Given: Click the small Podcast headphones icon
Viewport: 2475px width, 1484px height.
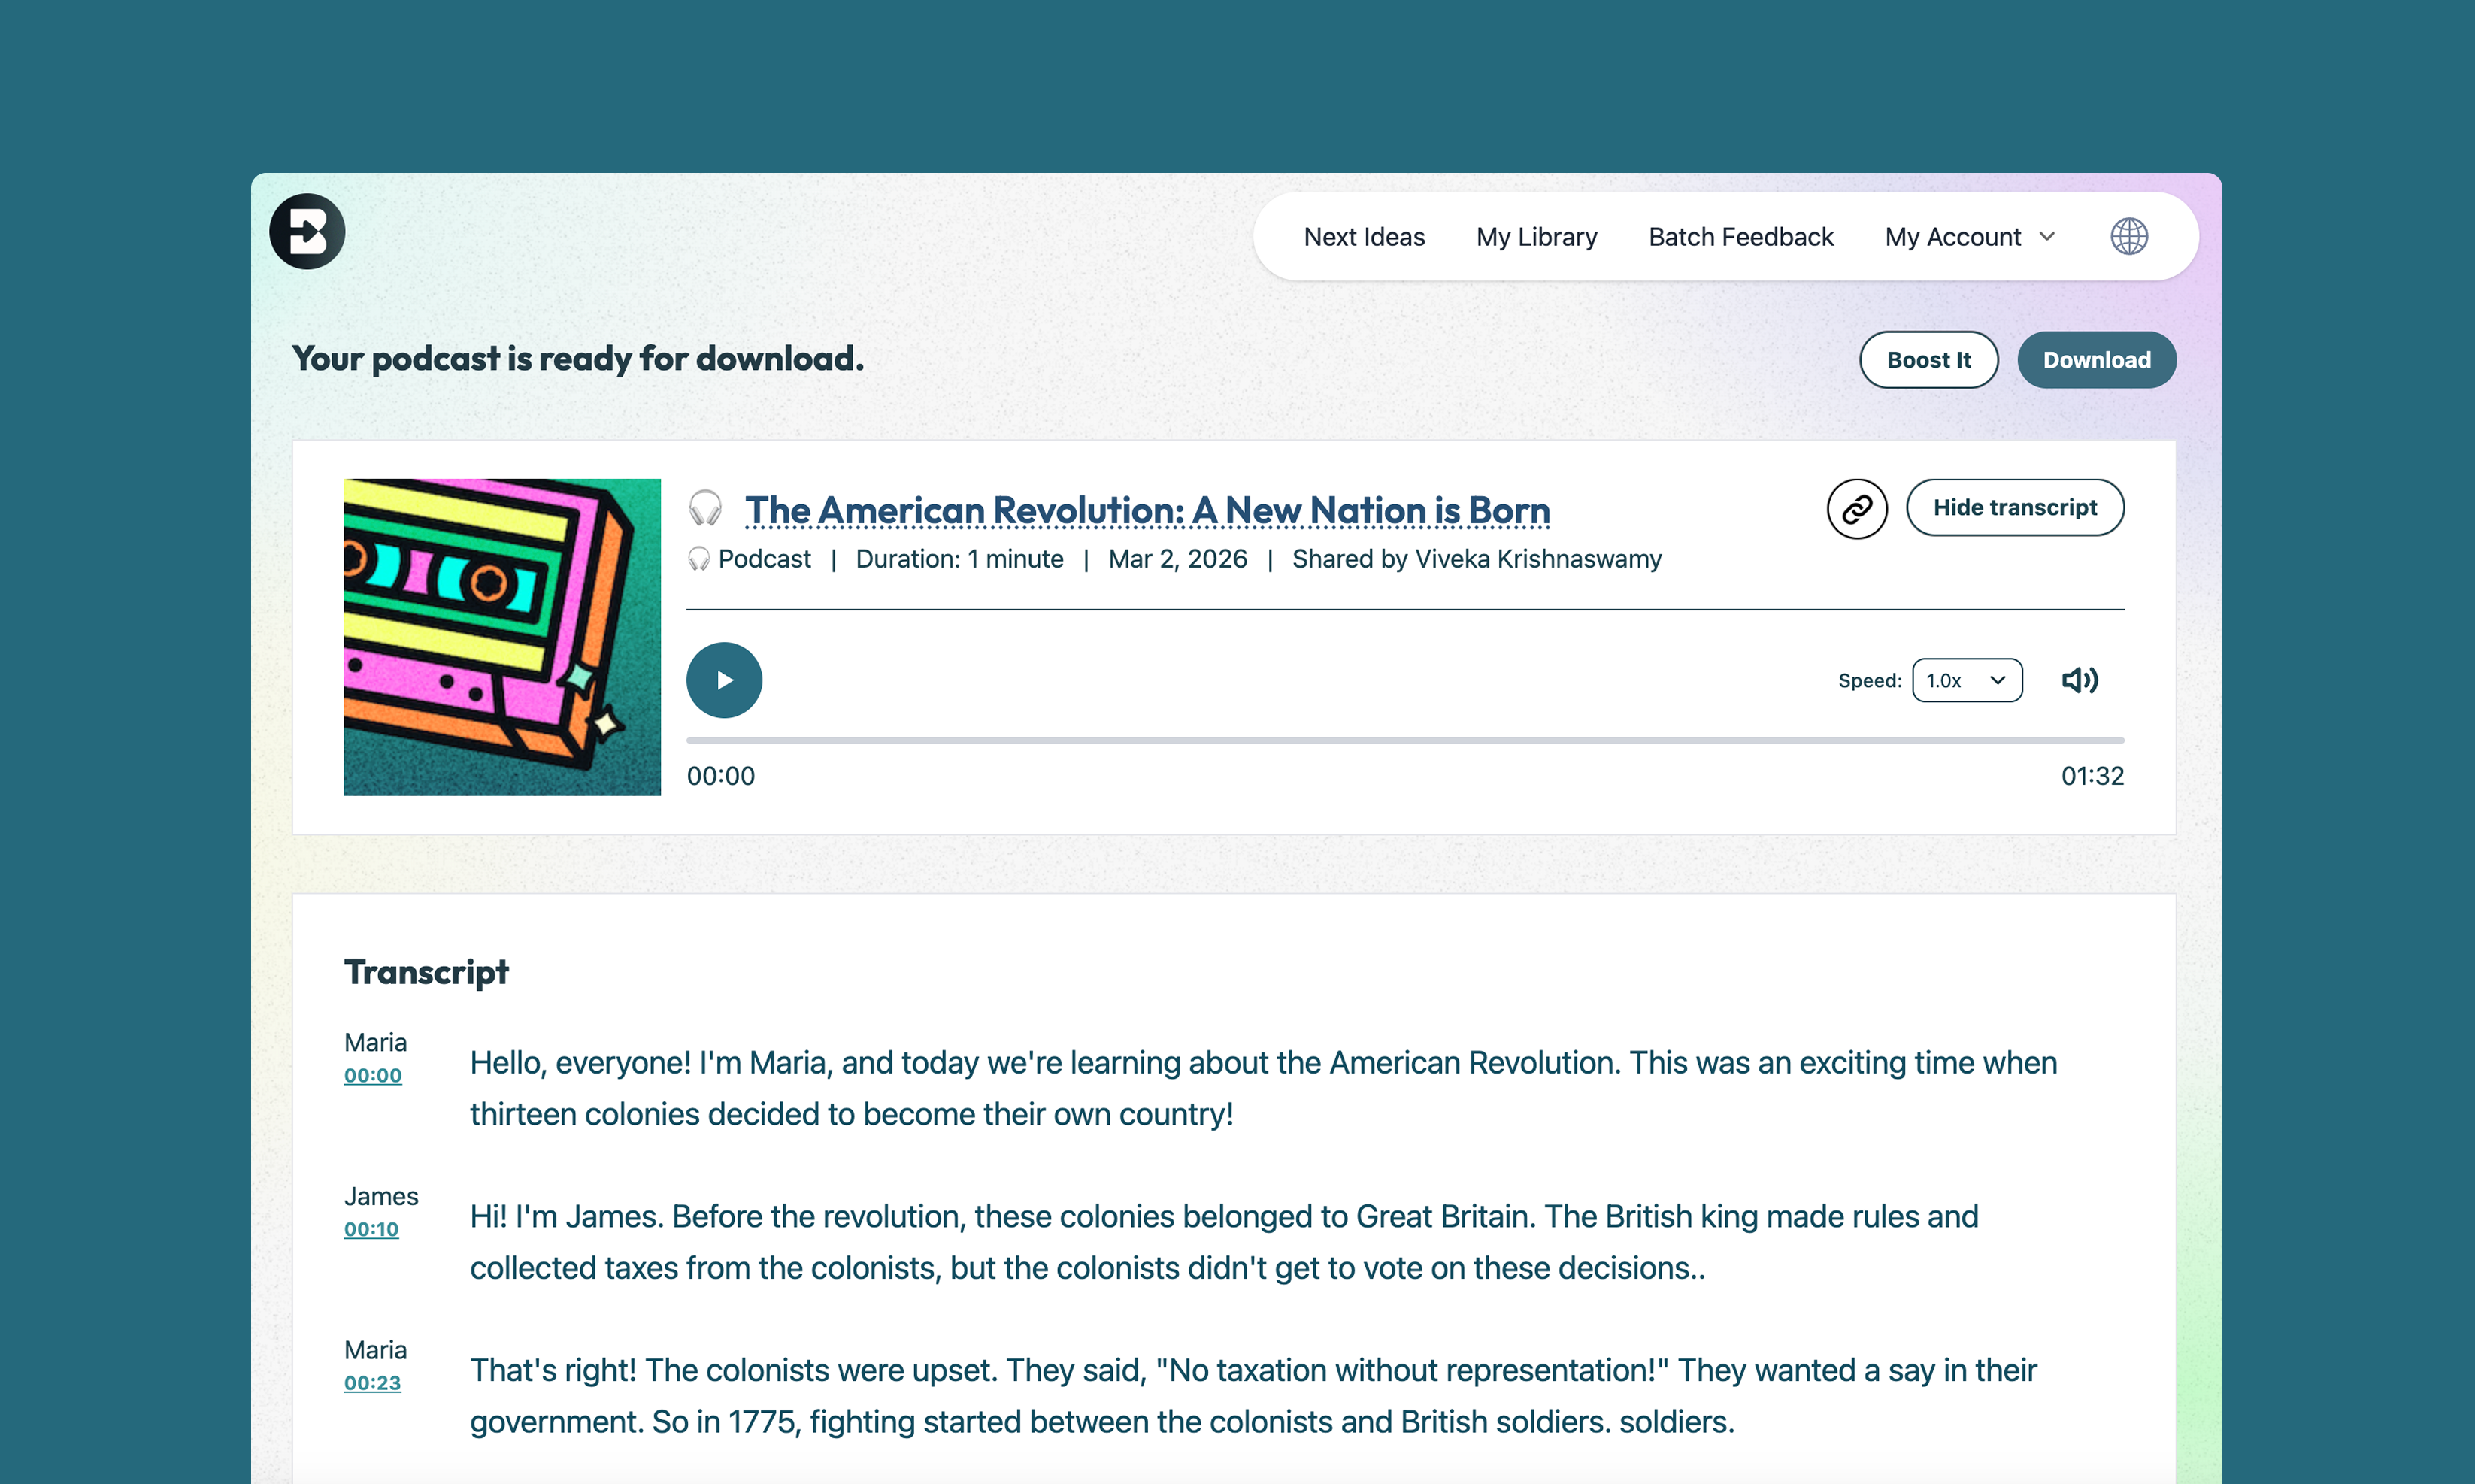Looking at the screenshot, I should (699, 559).
